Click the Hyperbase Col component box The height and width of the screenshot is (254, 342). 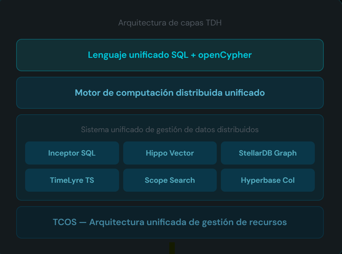pyautogui.click(x=268, y=180)
